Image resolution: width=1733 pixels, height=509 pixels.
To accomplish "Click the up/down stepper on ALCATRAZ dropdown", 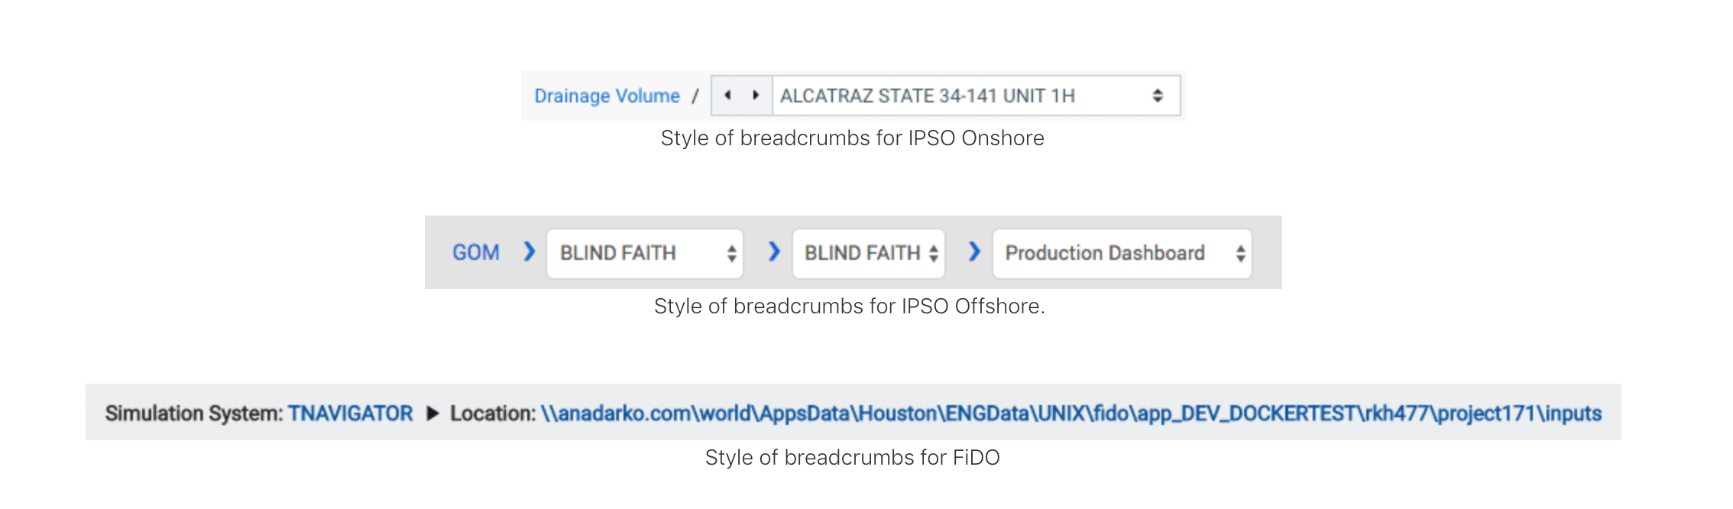I will pos(1158,95).
